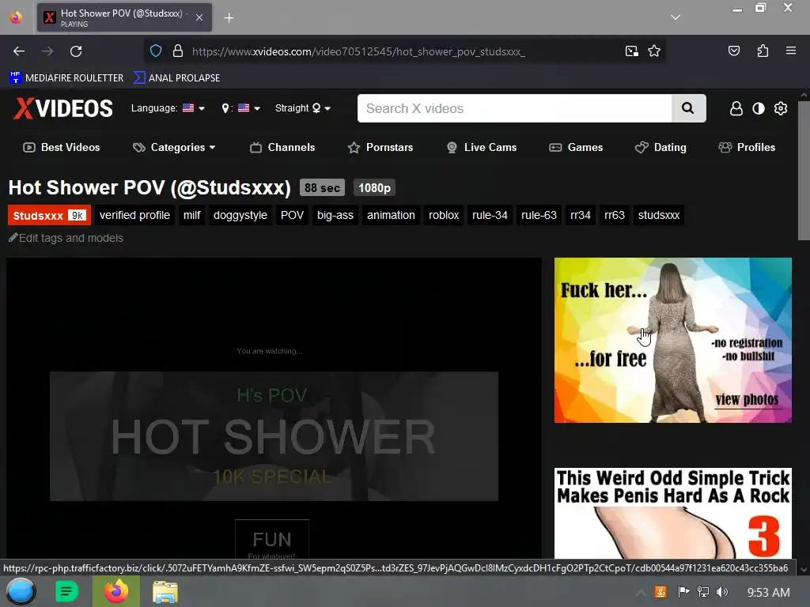The image size is (810, 607).
Task: Click the orange tray application icon
Action: click(x=660, y=592)
